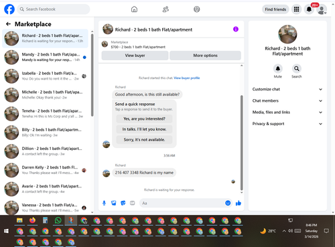
Task: Open Calculator from the taskbar
Action: tap(45, 221)
